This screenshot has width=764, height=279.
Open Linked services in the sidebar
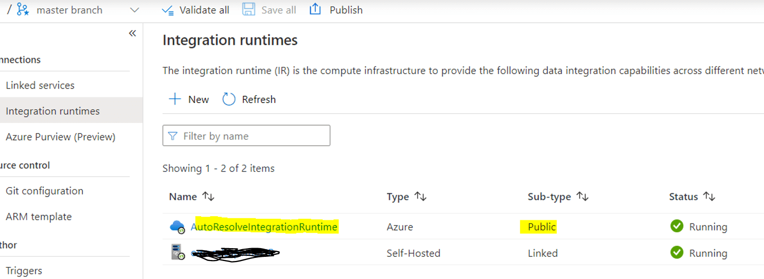[x=40, y=85]
